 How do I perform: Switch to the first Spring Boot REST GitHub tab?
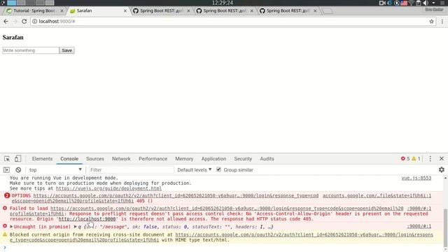(162, 11)
